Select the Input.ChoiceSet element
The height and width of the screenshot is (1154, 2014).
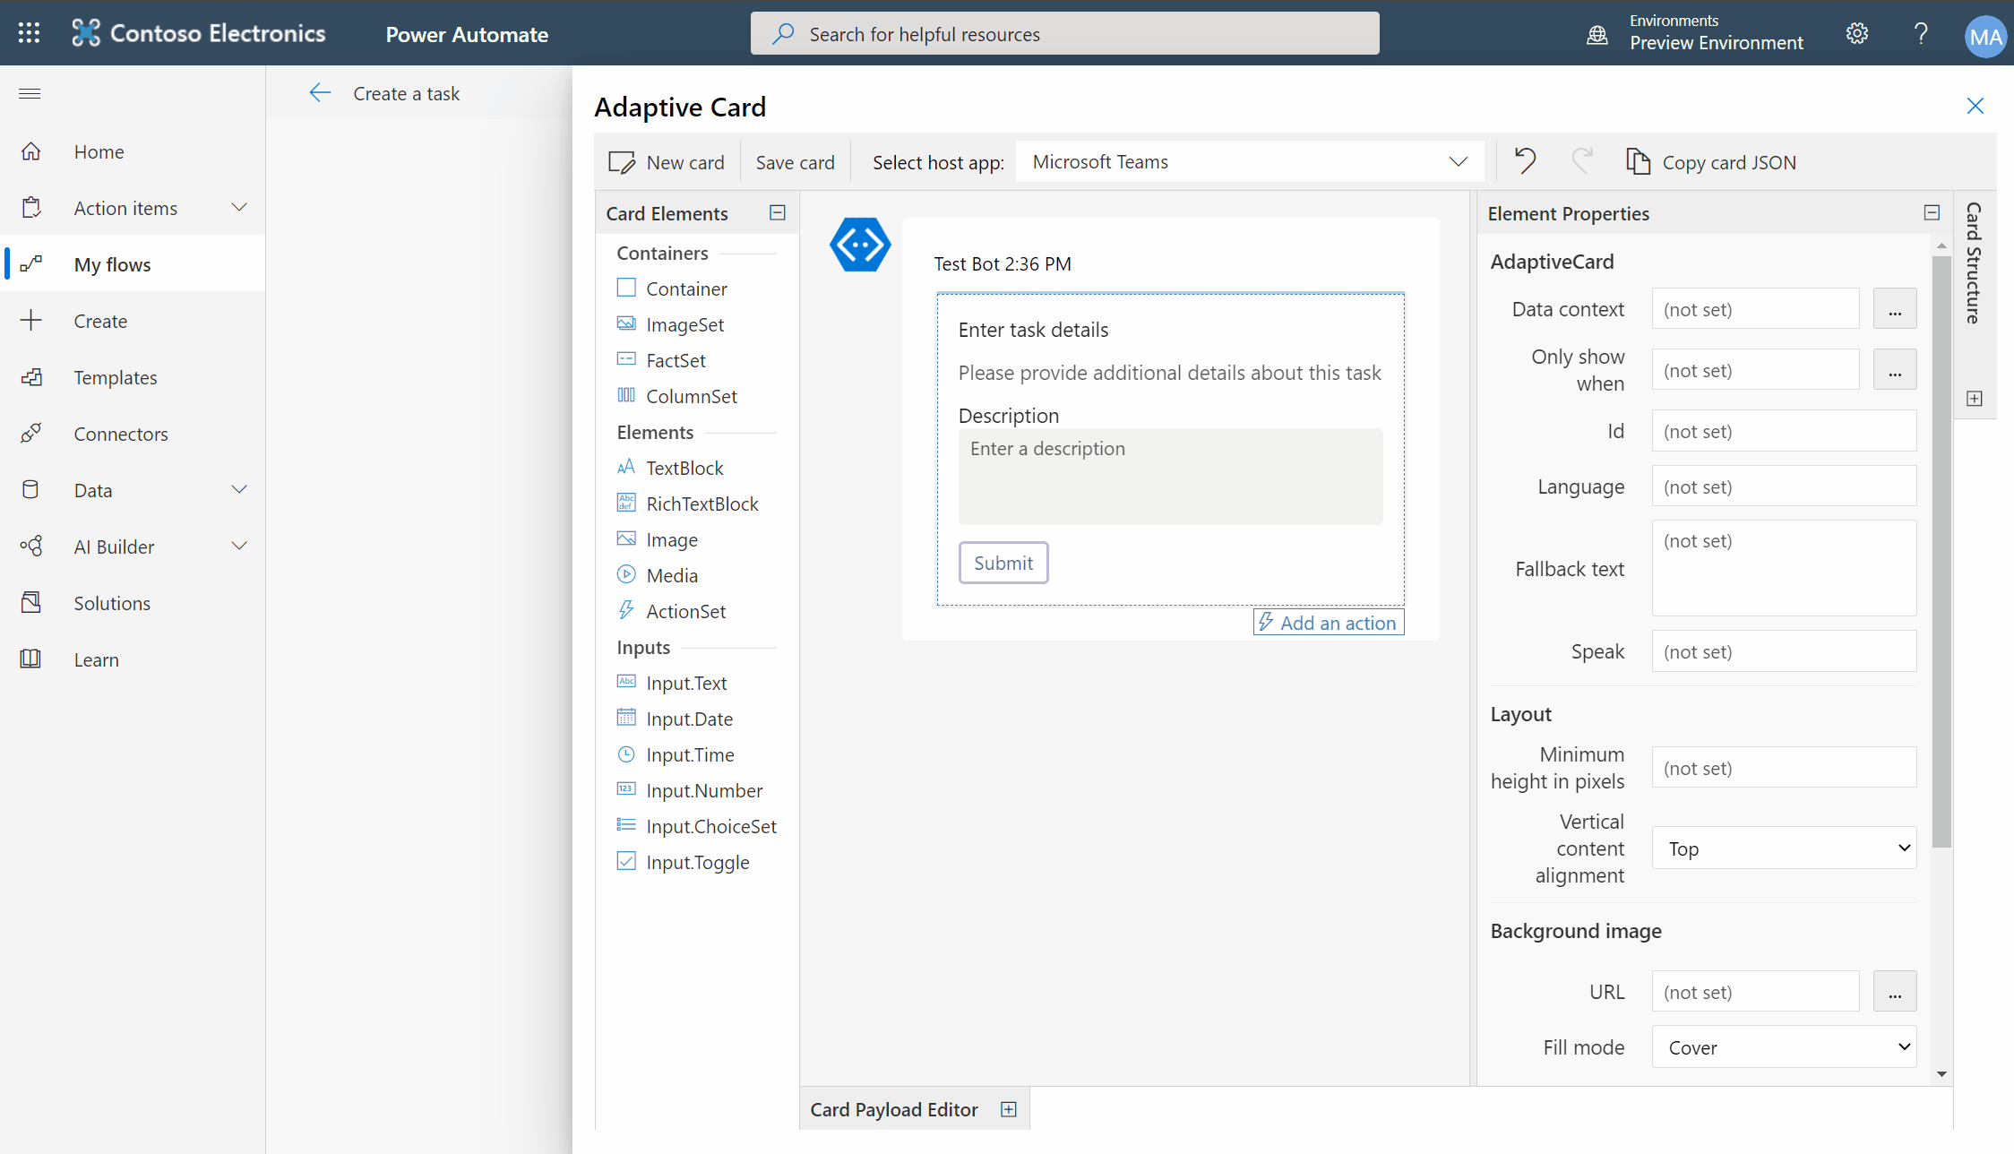(x=697, y=826)
